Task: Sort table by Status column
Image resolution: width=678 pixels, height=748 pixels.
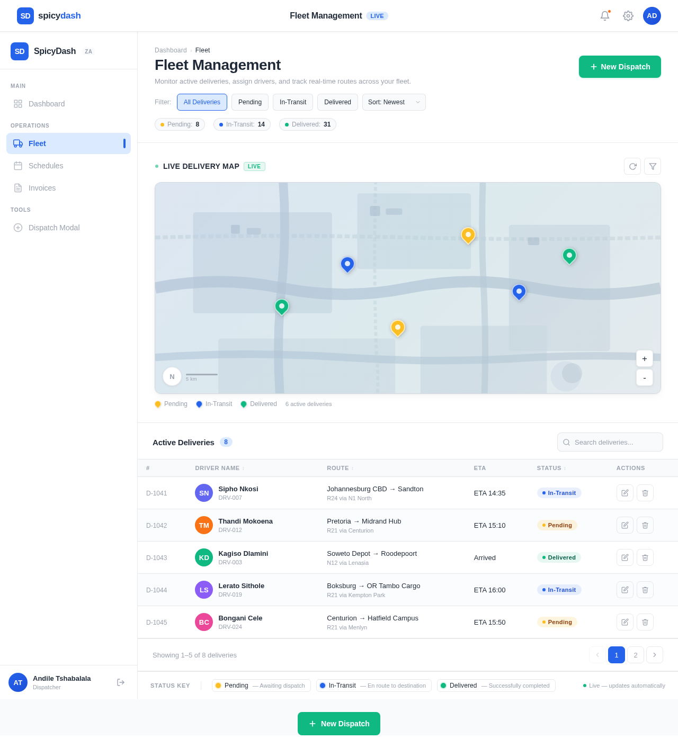Action: pos(551,468)
